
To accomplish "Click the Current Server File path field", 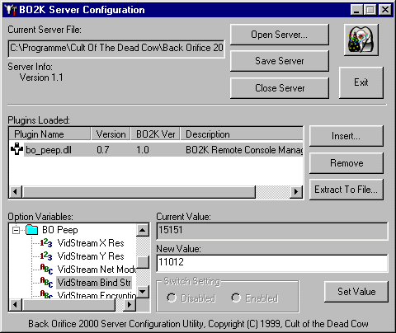I will [116, 49].
